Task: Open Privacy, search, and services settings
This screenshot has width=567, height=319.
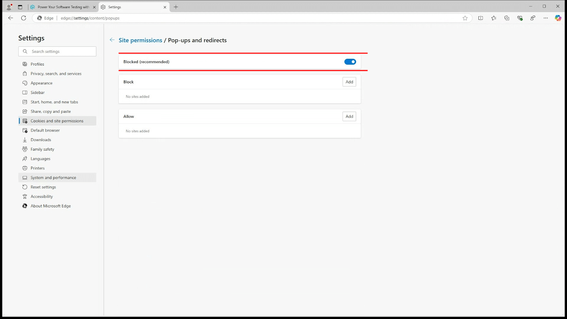Action: pos(56,74)
